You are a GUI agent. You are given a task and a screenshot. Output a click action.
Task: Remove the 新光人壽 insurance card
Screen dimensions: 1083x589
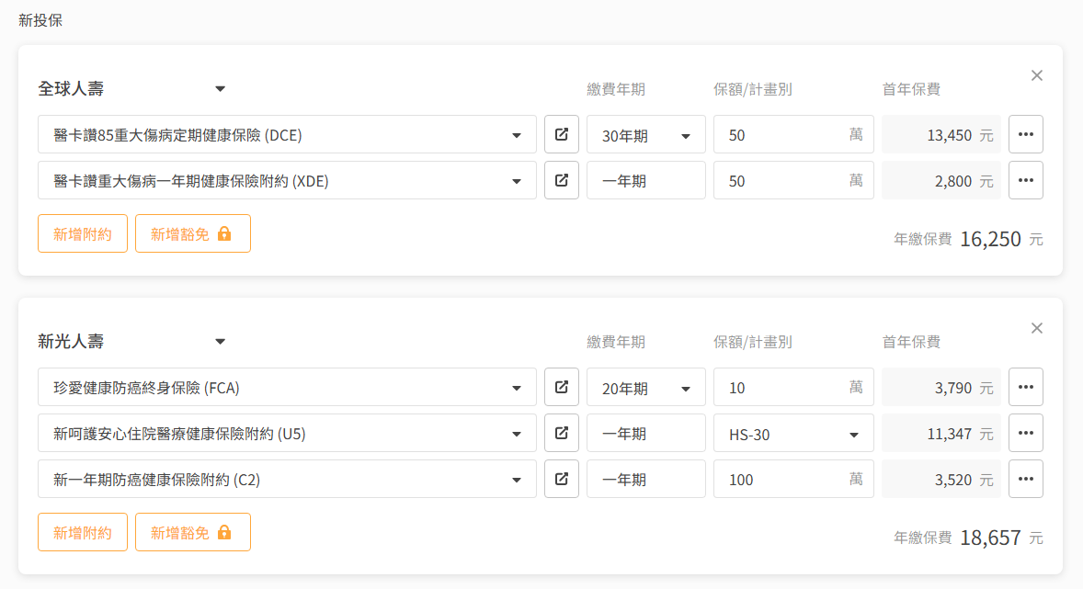(x=1037, y=328)
